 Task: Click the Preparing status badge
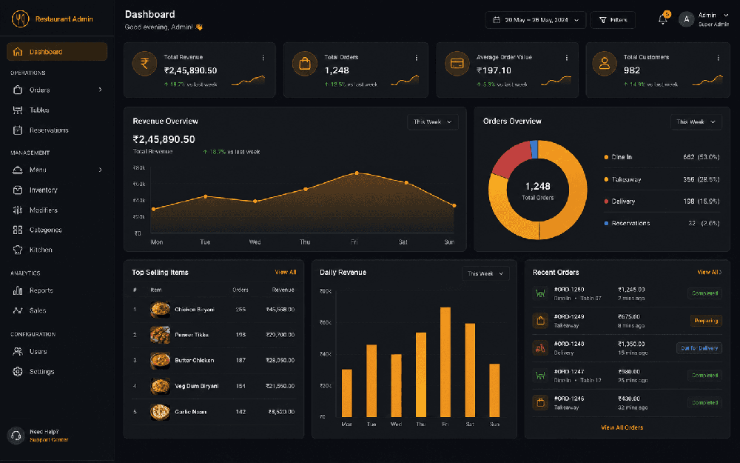coord(706,321)
